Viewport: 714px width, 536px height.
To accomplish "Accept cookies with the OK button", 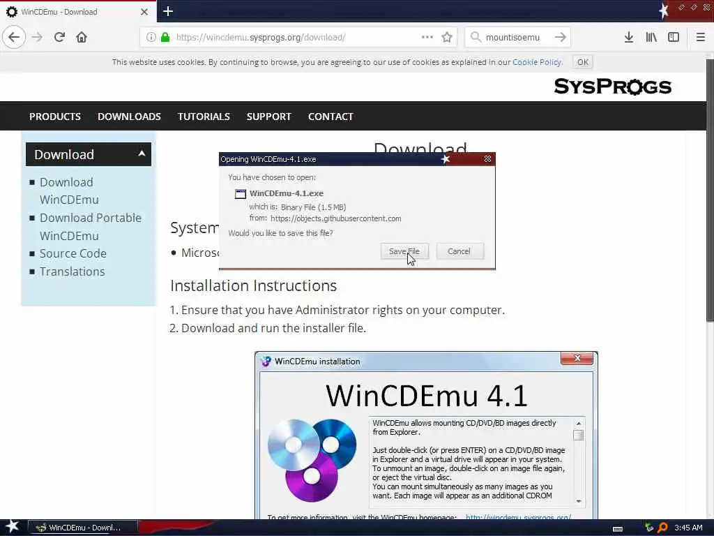I will tap(583, 62).
